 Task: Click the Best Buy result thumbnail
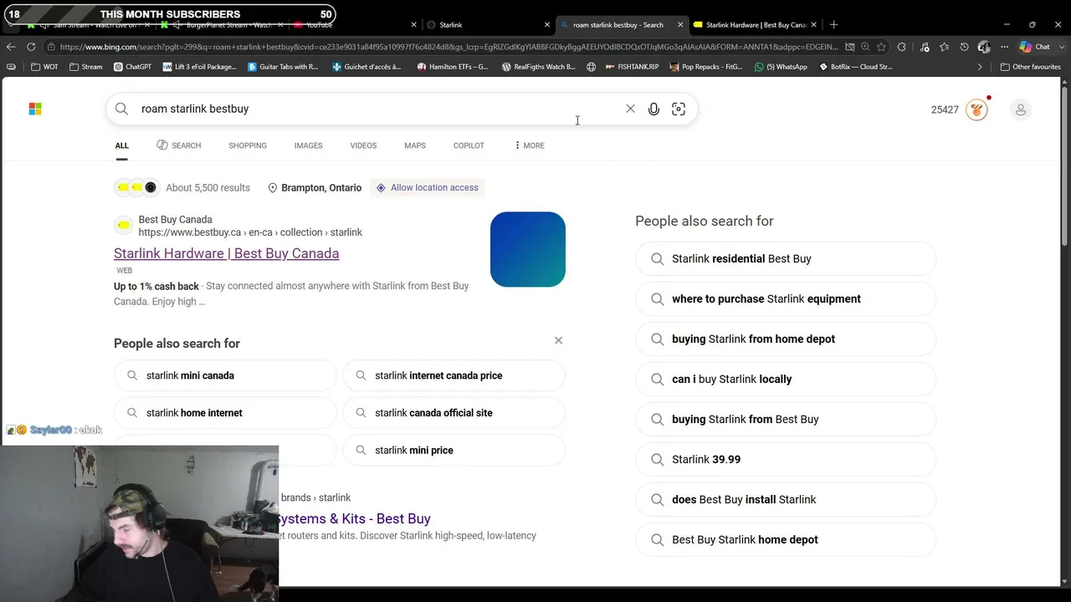[x=528, y=249]
